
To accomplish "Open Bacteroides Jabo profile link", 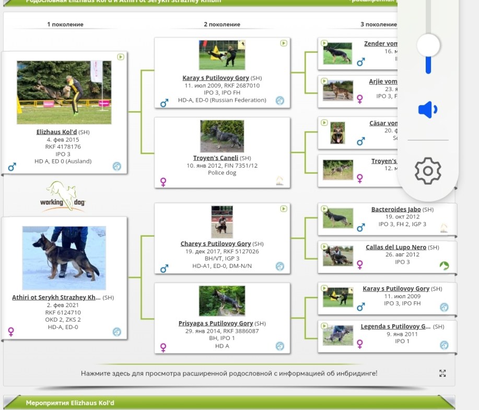I will tap(395, 209).
